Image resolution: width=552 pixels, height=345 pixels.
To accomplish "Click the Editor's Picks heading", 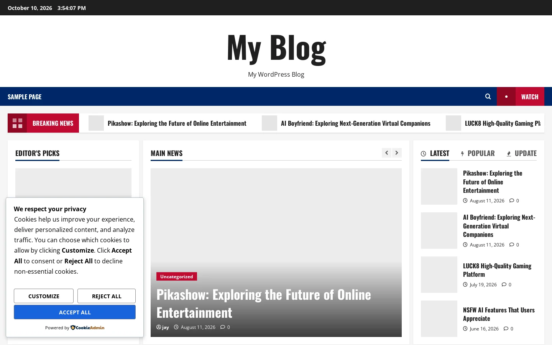I will pos(37,153).
